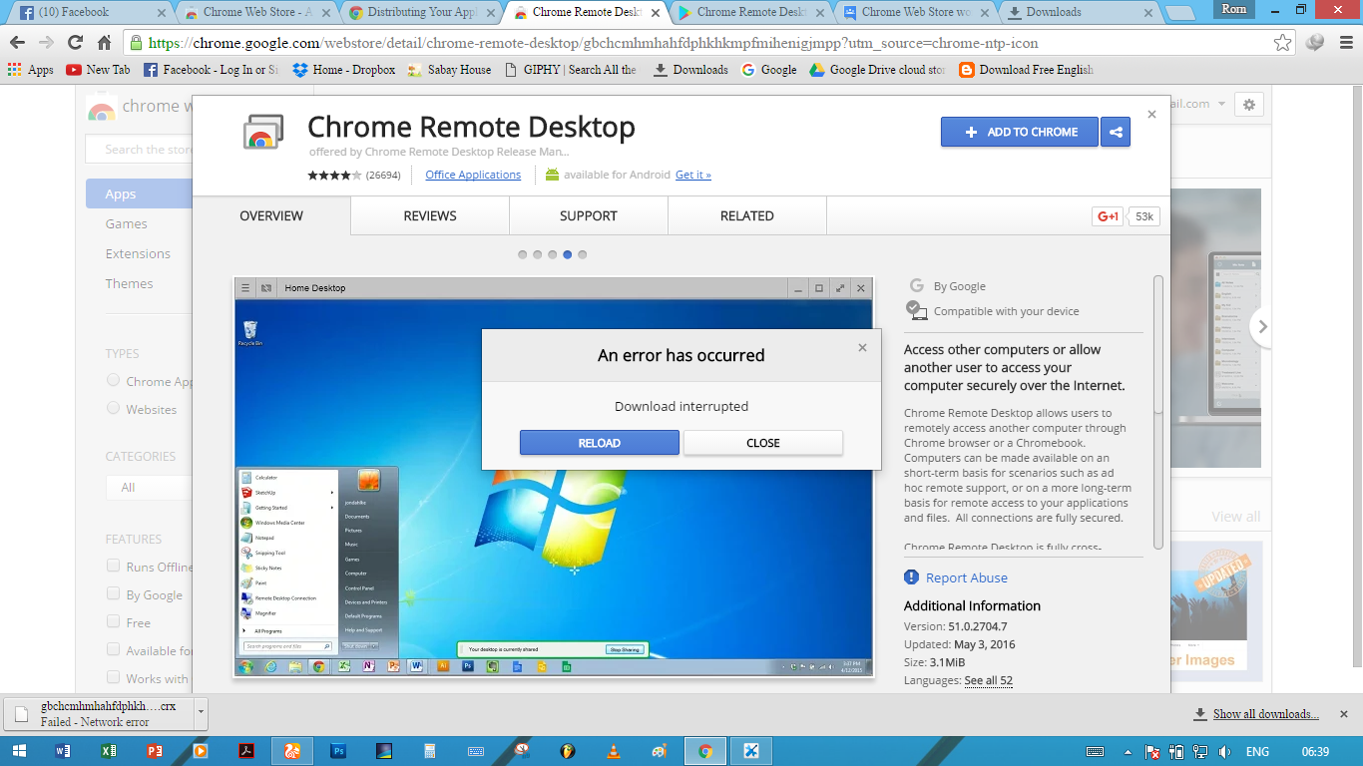1363x766 pixels.
Task: Switch to the Overview tab
Action: pyautogui.click(x=271, y=215)
